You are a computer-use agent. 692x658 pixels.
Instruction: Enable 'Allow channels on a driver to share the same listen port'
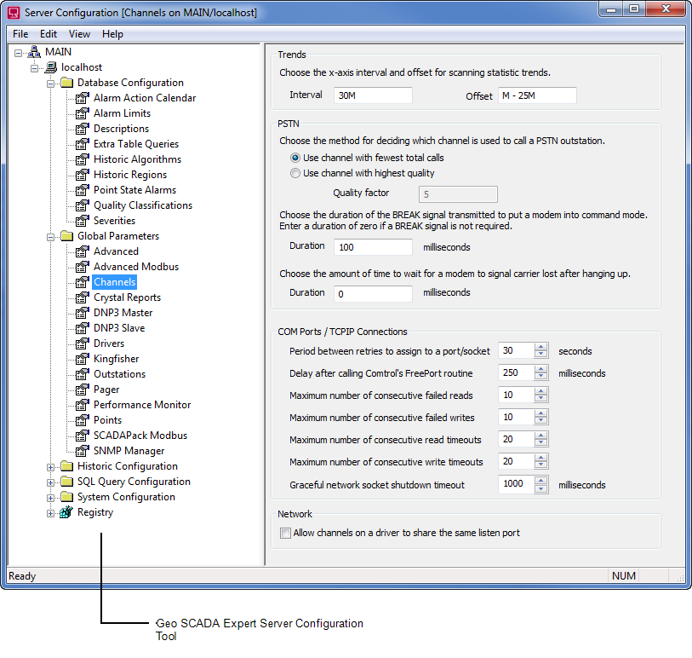pyautogui.click(x=286, y=533)
